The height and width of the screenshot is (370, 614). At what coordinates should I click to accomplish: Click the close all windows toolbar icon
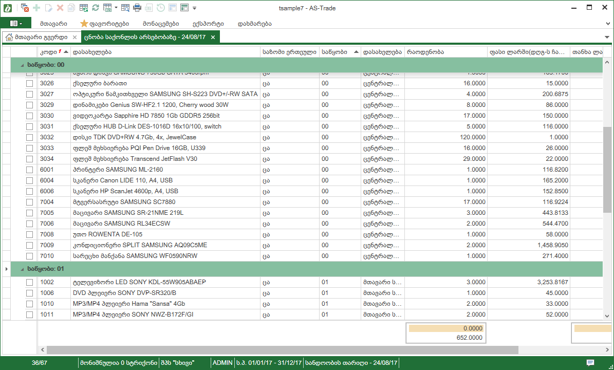tap(25, 8)
